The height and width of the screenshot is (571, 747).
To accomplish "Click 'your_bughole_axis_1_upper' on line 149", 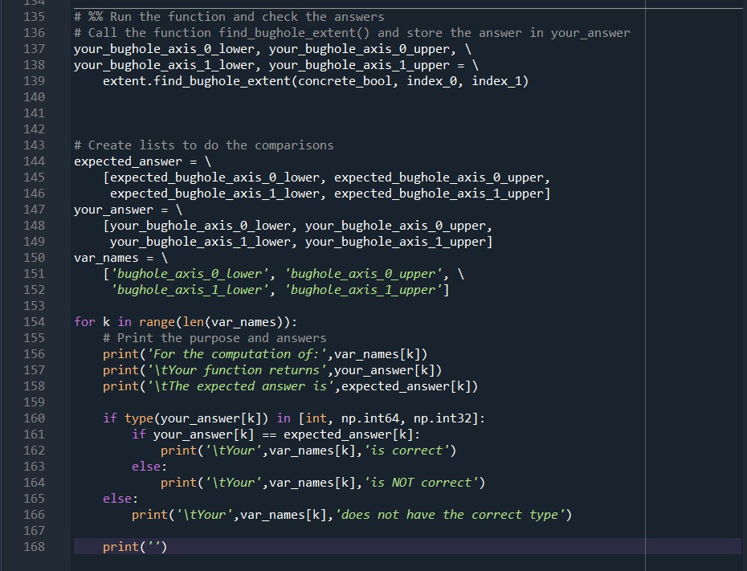I will [x=395, y=242].
